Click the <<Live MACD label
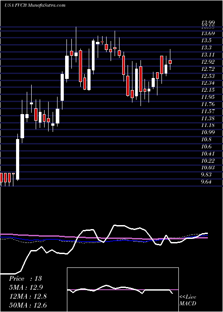223x312 pixels. [188, 300]
